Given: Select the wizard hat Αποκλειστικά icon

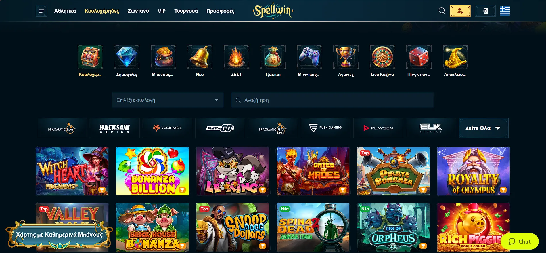Looking at the screenshot, I should point(455,57).
